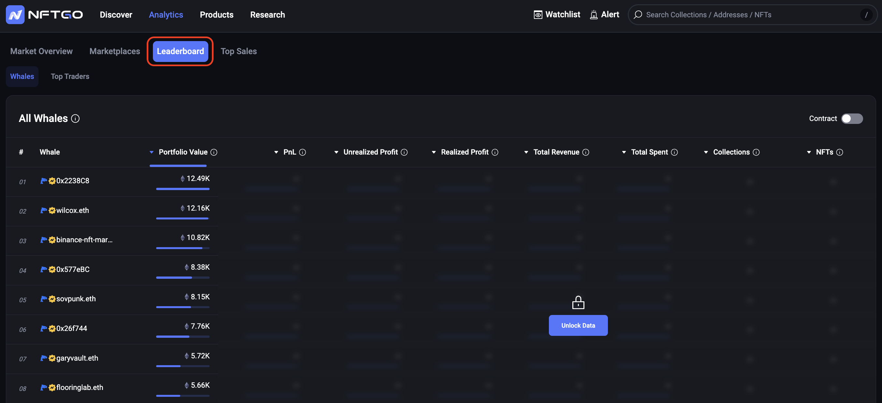
Task: Toggle the Contract switch
Action: (x=852, y=118)
